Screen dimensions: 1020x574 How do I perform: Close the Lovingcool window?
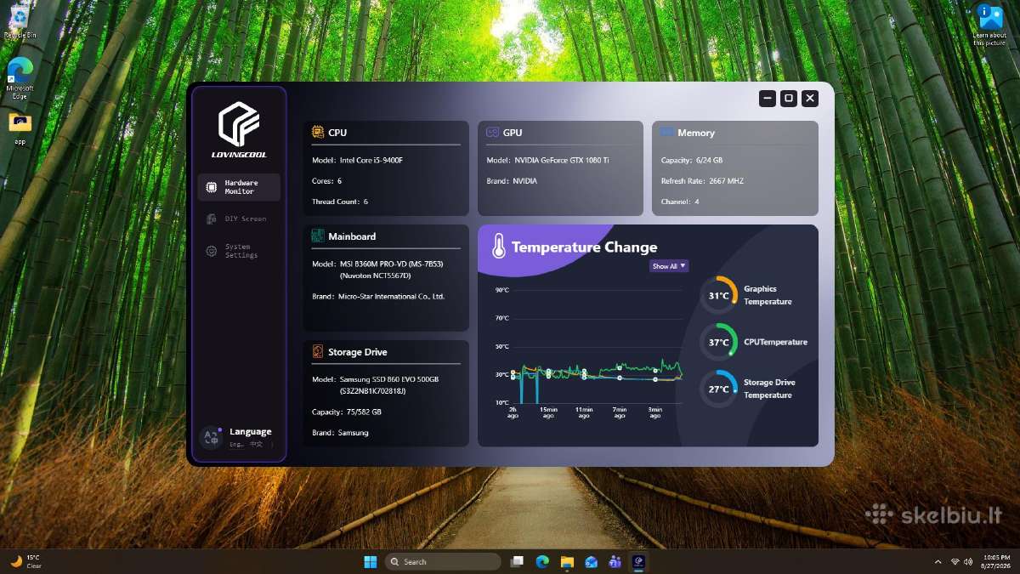(810, 99)
